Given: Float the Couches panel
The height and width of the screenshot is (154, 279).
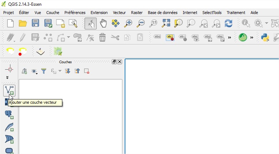Looking at the screenshot, I should pyautogui.click(x=114, y=62).
